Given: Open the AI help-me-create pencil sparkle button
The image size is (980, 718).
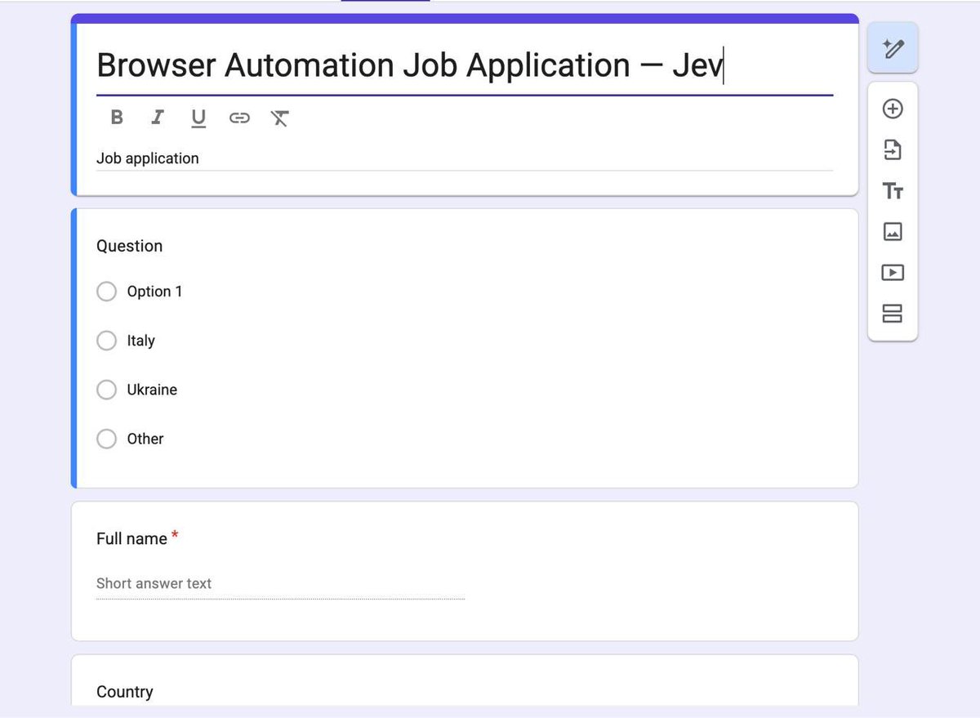Looking at the screenshot, I should (893, 48).
